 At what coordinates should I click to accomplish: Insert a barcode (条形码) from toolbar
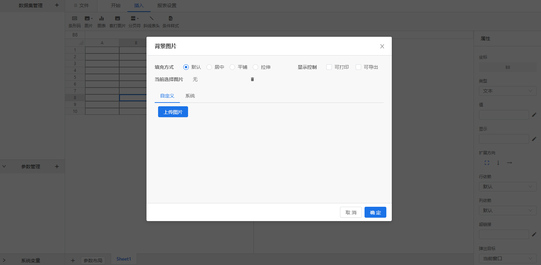(75, 22)
